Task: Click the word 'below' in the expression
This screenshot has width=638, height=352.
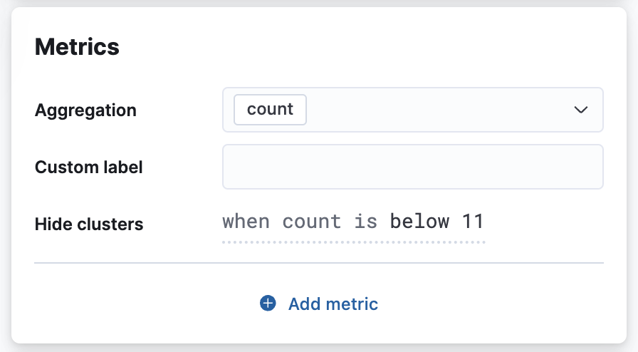Action: tap(419, 222)
